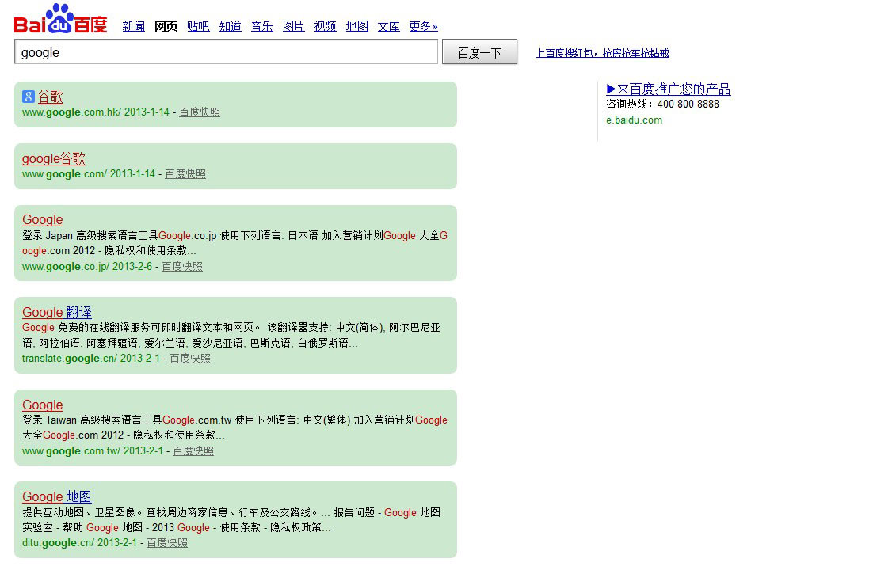Viewport: 892px width, 570px height.
Task: Open the 地图 tab
Action: coord(357,26)
